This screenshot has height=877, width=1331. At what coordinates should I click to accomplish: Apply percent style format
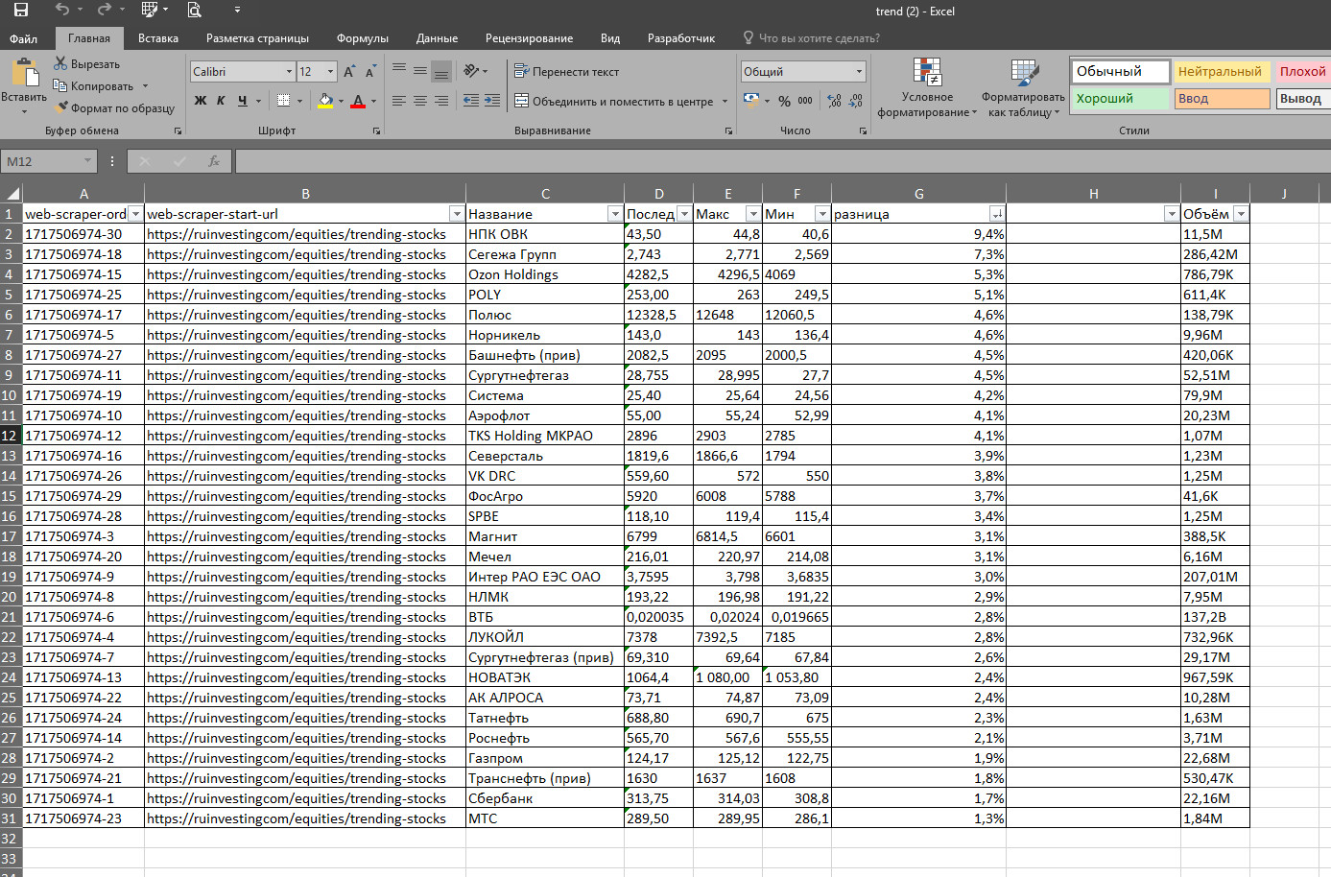[x=784, y=101]
